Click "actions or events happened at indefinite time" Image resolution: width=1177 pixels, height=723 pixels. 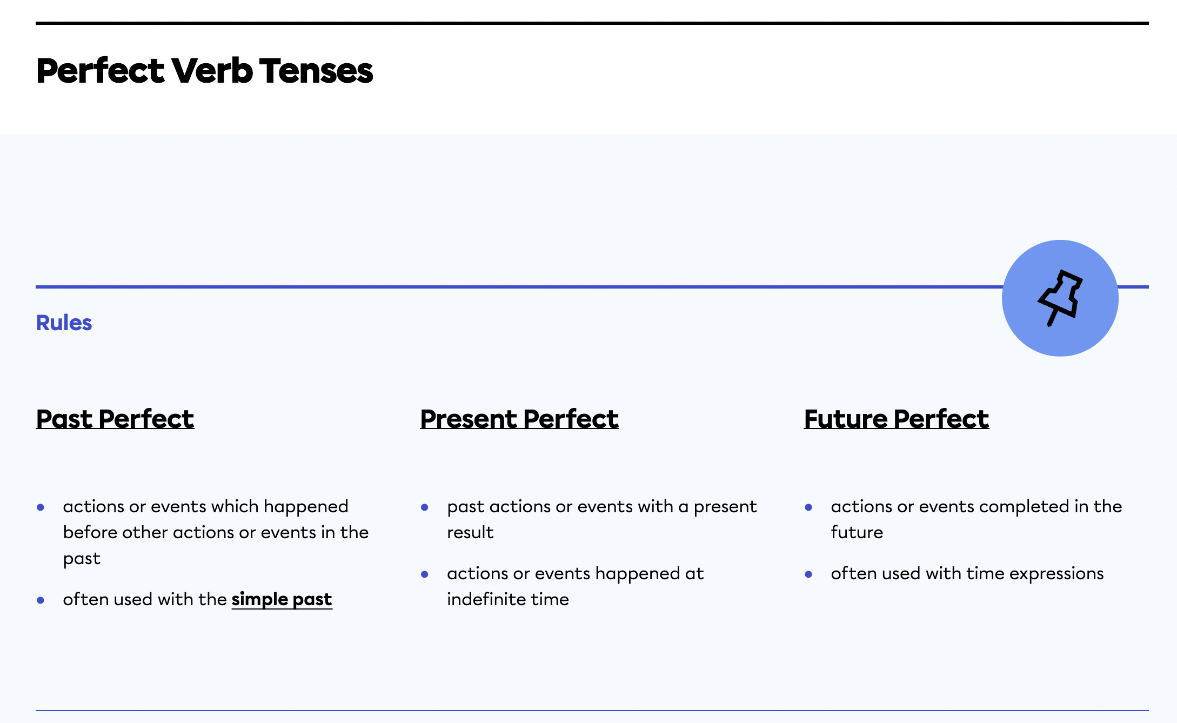[x=575, y=574]
